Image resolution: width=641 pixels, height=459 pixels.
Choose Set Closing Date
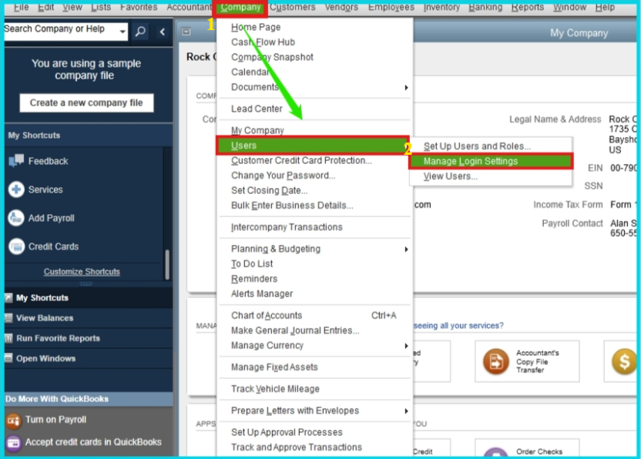click(x=269, y=190)
